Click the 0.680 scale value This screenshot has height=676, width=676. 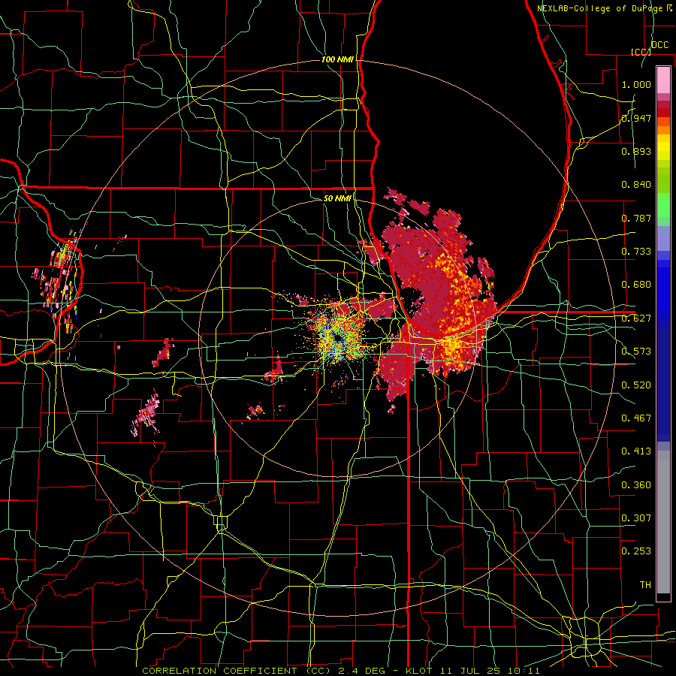(x=636, y=285)
